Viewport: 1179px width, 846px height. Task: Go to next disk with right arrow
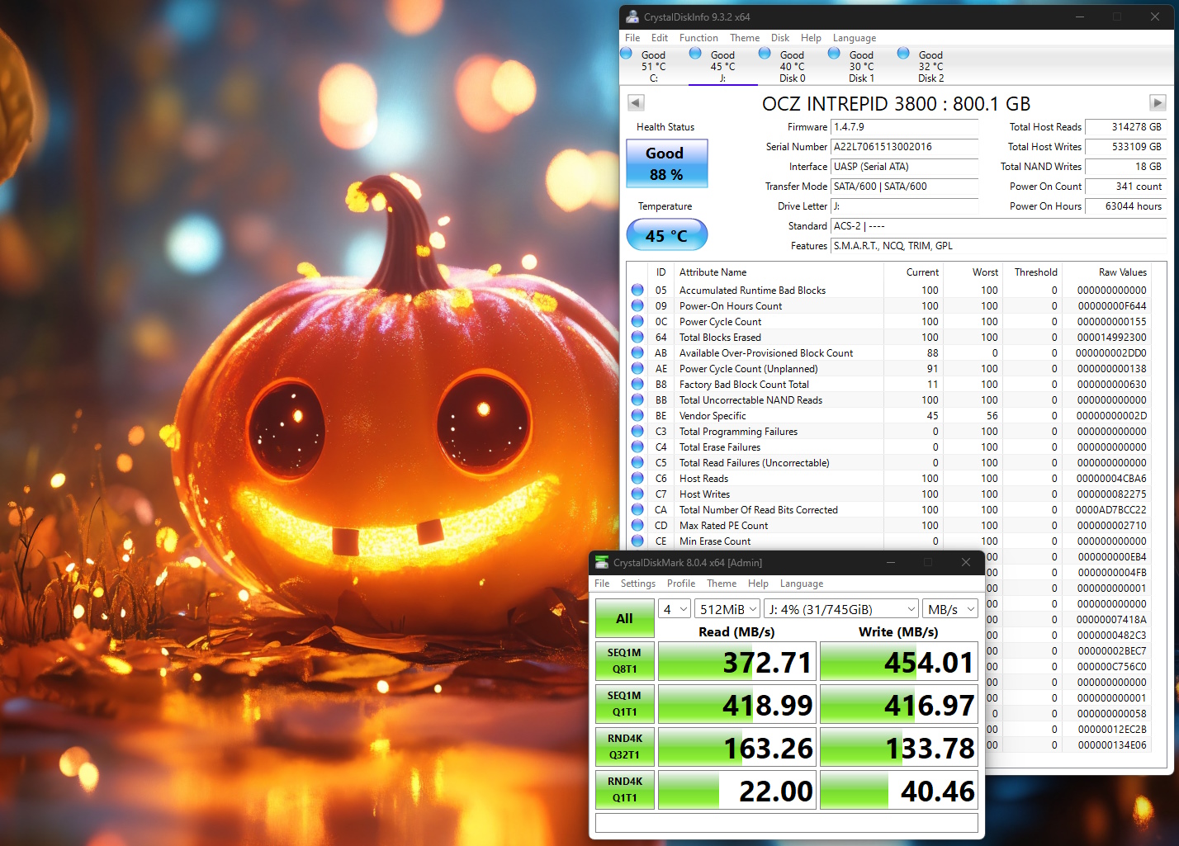coord(1158,102)
